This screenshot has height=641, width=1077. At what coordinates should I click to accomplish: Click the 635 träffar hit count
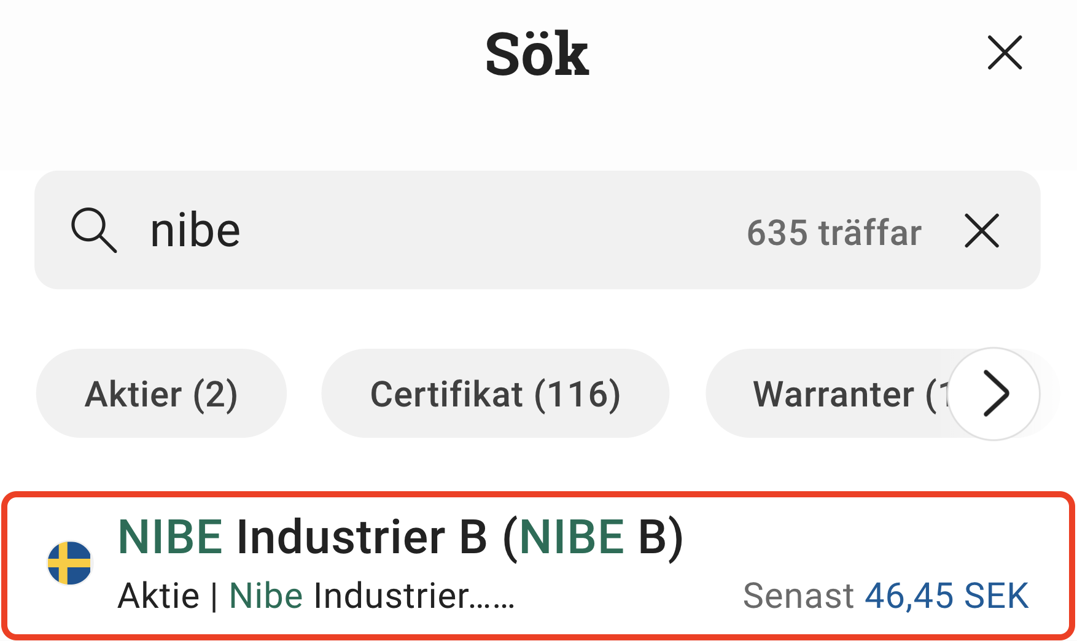coord(834,233)
